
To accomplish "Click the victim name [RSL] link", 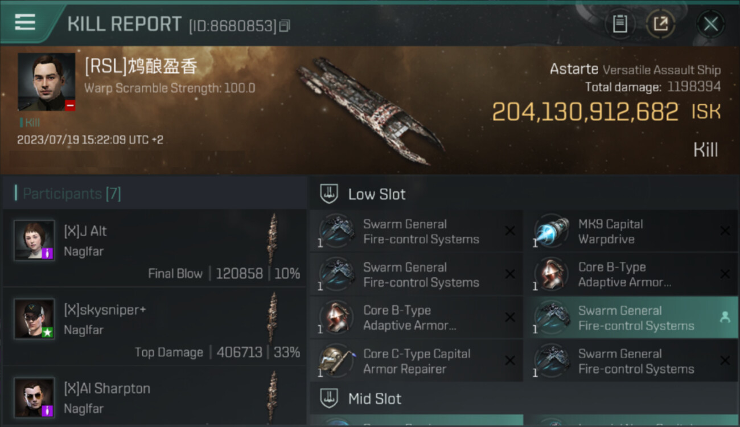I will click(x=141, y=66).
